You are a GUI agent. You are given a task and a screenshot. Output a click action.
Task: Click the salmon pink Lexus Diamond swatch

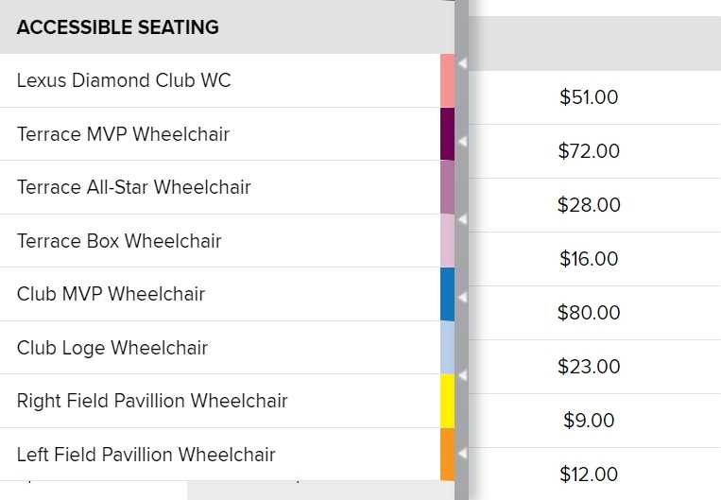pyautogui.click(x=447, y=80)
